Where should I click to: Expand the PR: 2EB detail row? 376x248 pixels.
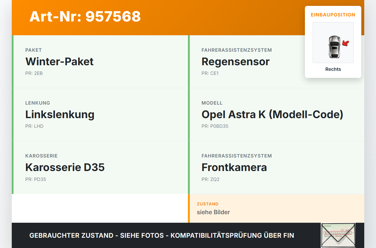[34, 73]
